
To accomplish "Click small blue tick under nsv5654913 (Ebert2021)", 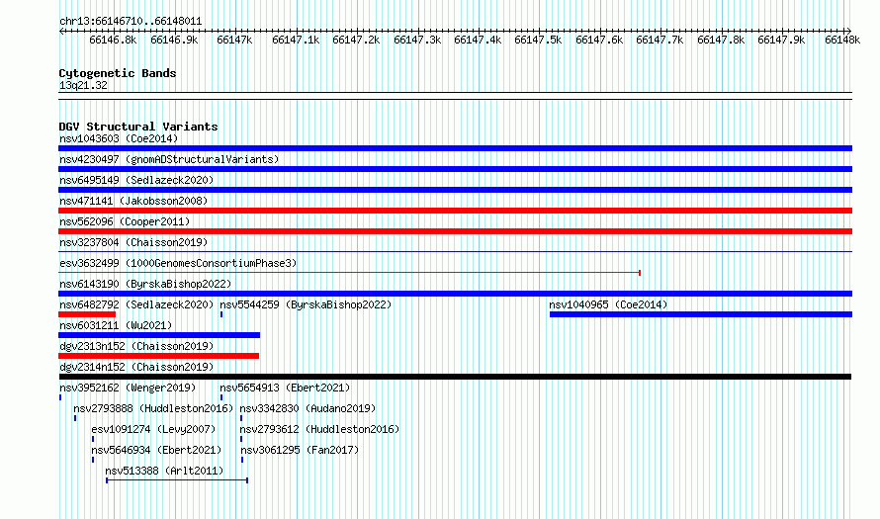I will (221, 397).
